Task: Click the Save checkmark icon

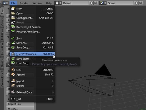Action: pyautogui.click(x=13, y=38)
